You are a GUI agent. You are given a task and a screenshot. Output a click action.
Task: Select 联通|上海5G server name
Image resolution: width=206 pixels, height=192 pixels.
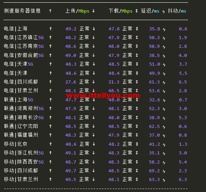point(18,100)
